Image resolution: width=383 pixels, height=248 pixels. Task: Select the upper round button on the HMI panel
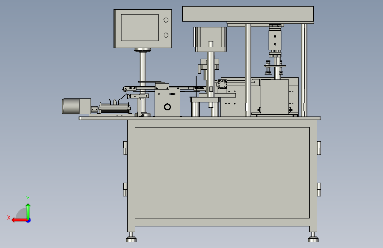[x=166, y=20]
